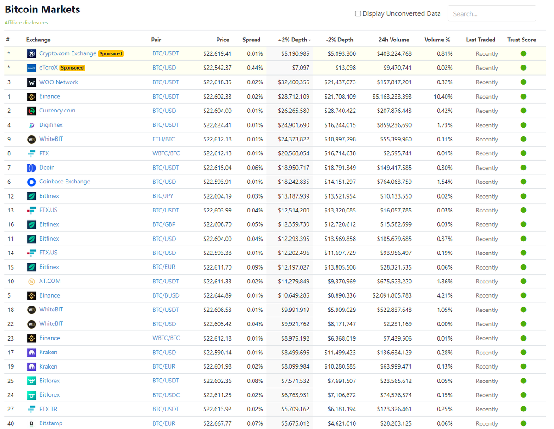
Task: Click the Crypto.com Exchange logo icon
Action: (31, 54)
